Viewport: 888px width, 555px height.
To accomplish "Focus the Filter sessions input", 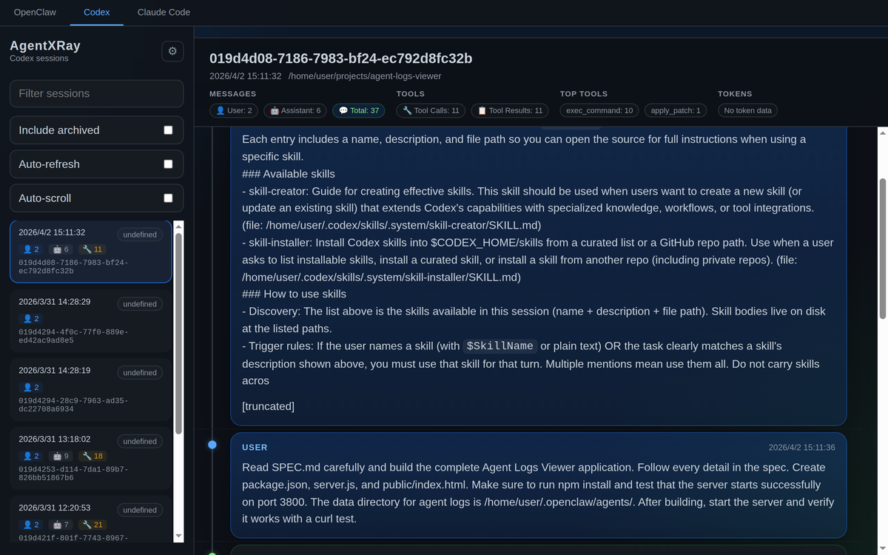I will (x=96, y=93).
